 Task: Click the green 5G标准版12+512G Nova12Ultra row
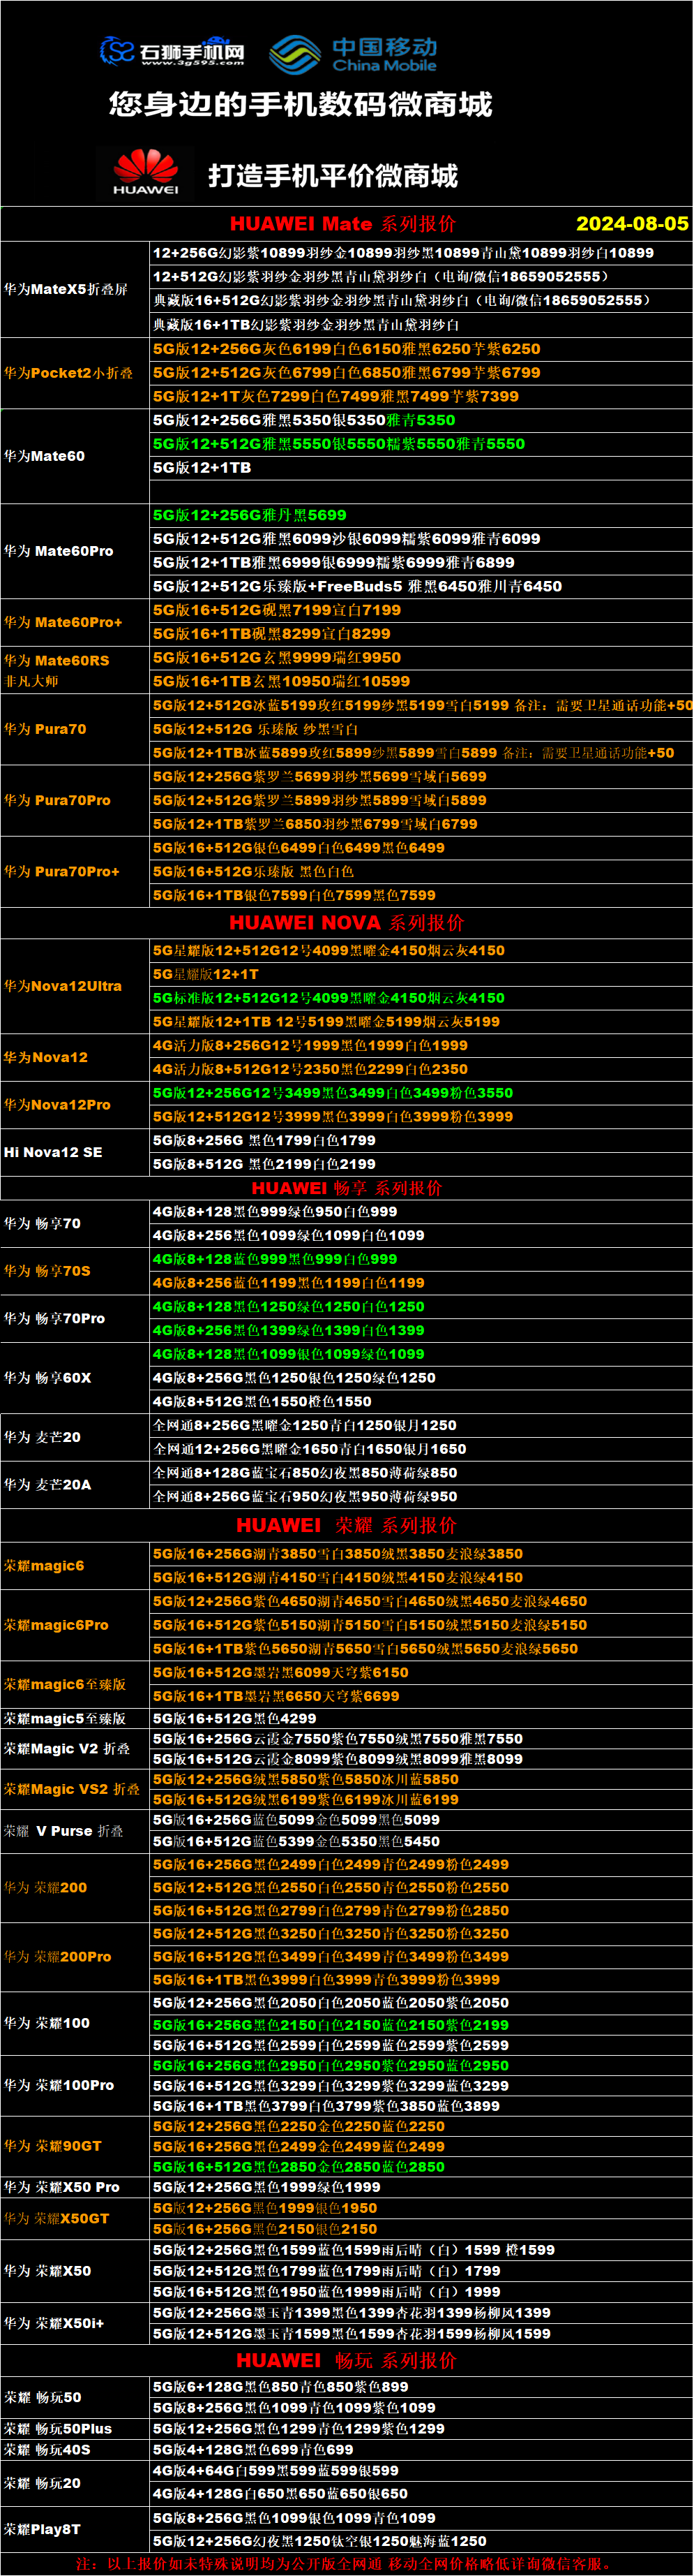(x=421, y=998)
